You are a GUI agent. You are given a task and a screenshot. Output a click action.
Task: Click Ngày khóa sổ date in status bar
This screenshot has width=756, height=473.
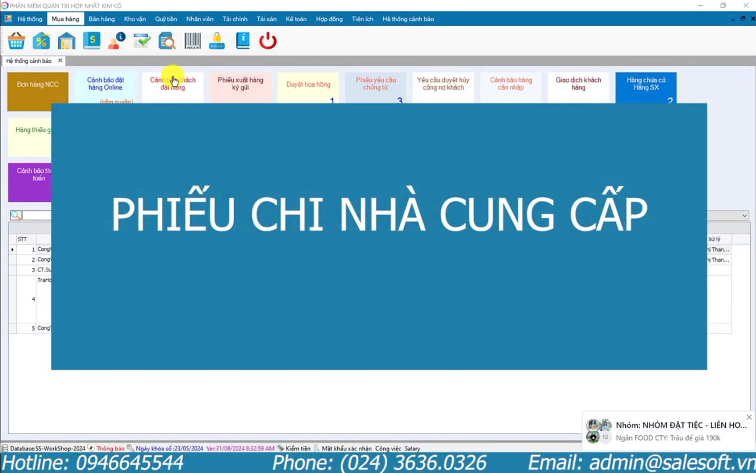(x=169, y=448)
